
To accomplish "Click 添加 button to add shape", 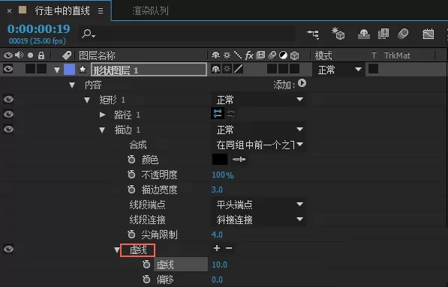I will pos(302,83).
